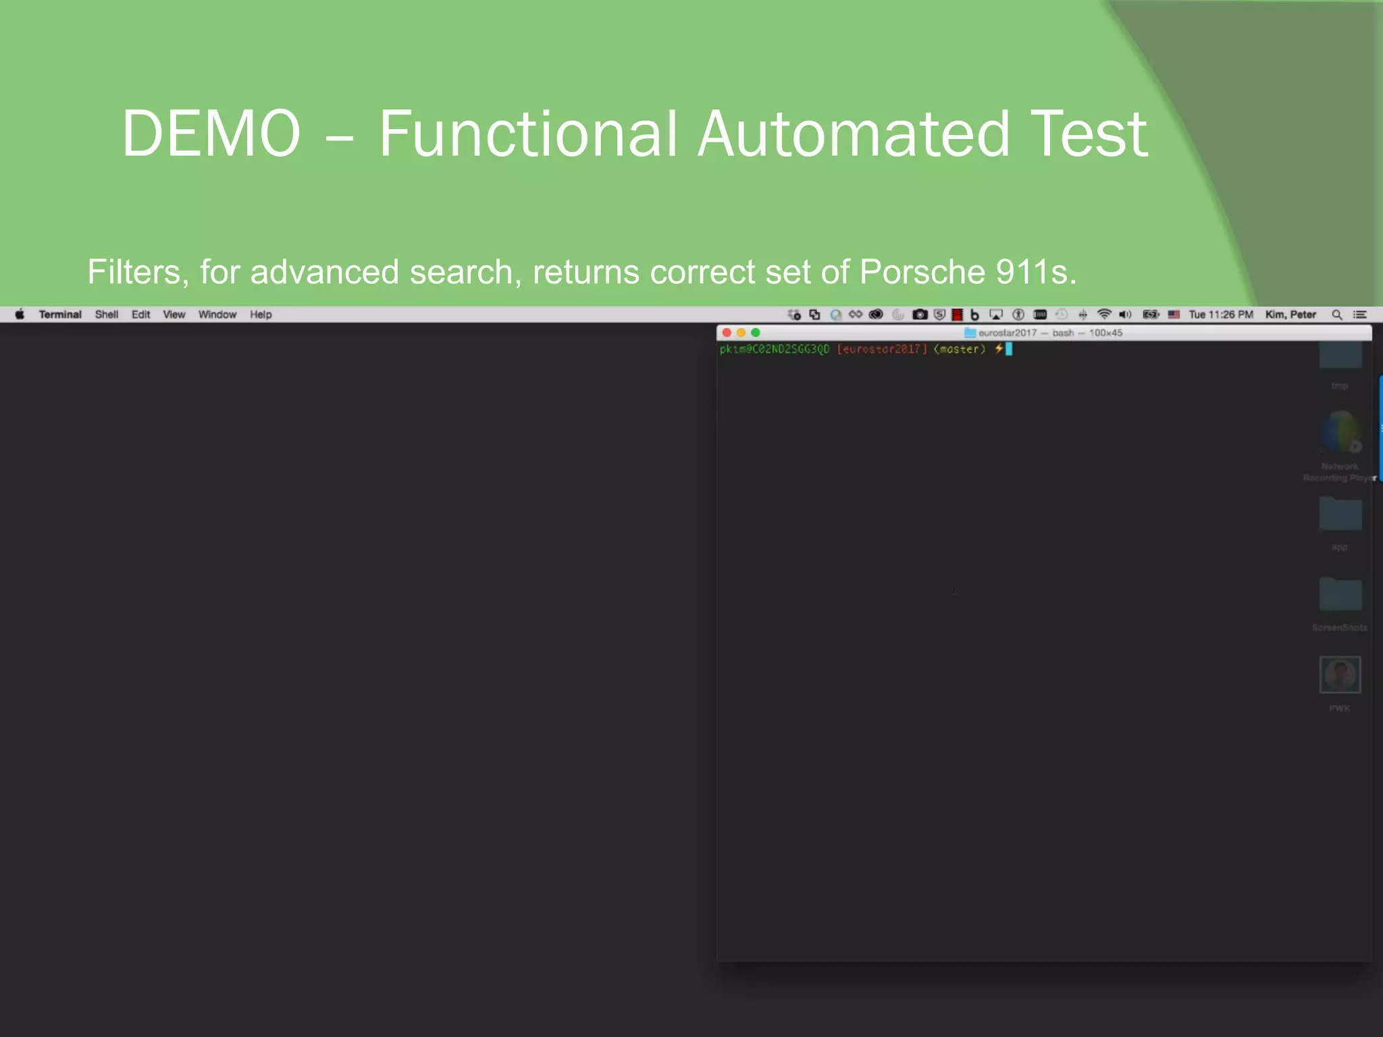
Task: Close the eurostar2017 terminal window
Action: pyautogui.click(x=727, y=333)
